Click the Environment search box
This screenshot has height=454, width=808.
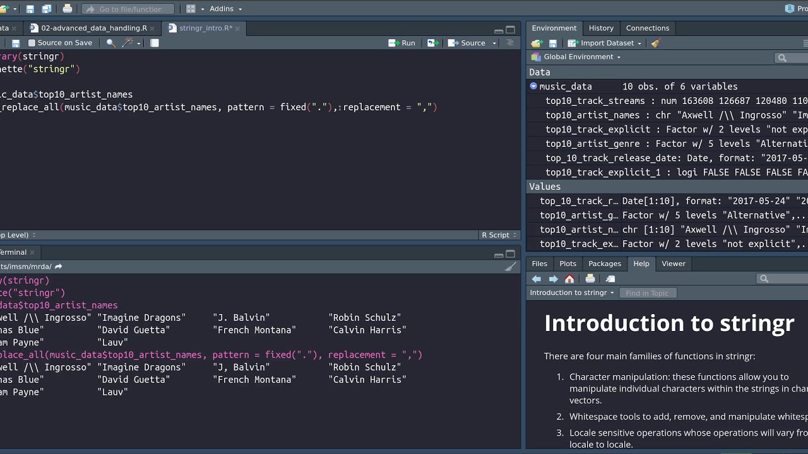coord(792,57)
